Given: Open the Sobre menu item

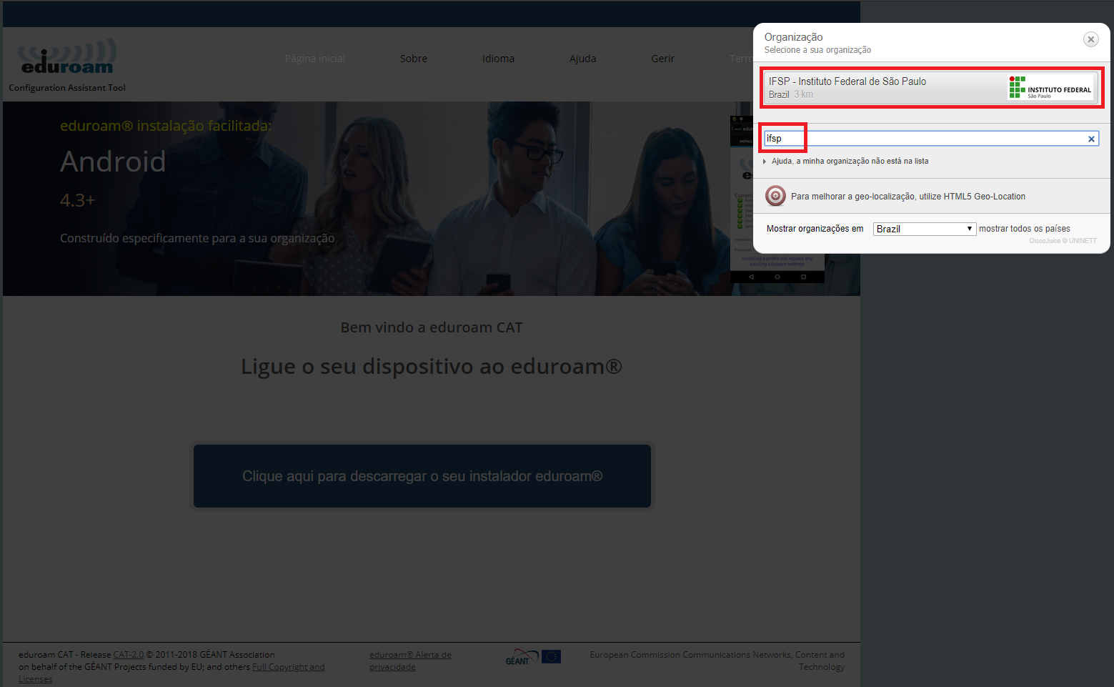Looking at the screenshot, I should (x=414, y=59).
